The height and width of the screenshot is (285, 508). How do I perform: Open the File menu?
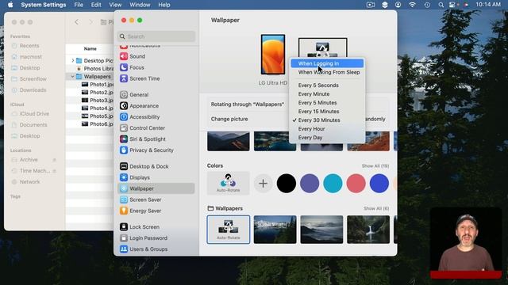click(79, 5)
